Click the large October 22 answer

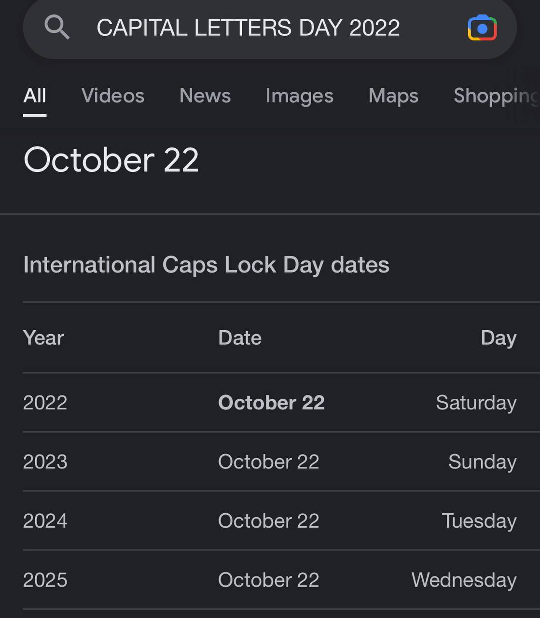pos(111,160)
